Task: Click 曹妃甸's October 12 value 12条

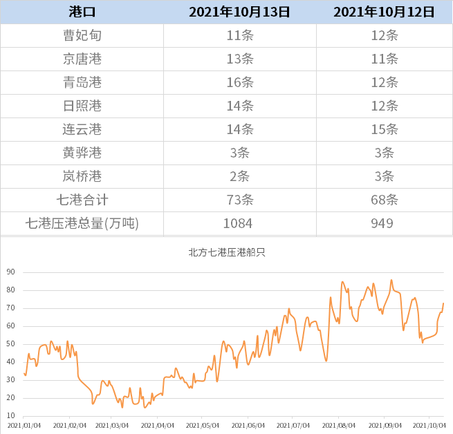Action: (385, 35)
